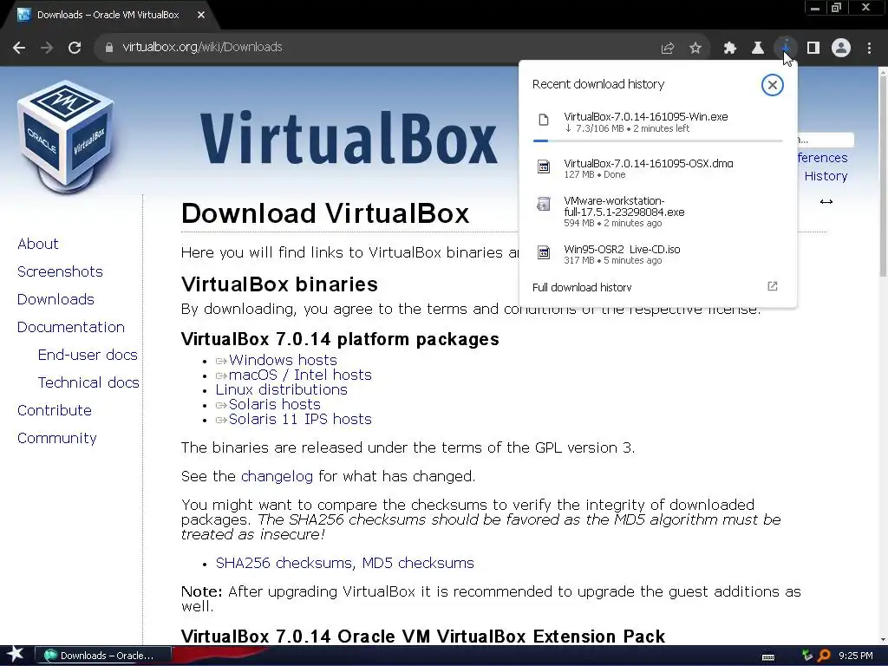Open Technical docs link
Image resolution: width=888 pixels, height=666 pixels.
tap(88, 382)
